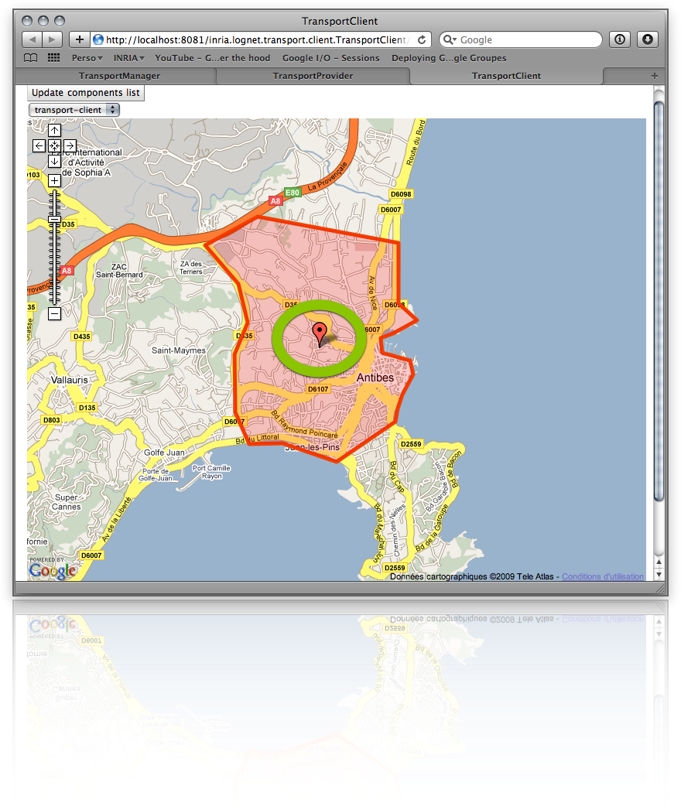
Task: Zoom out with the map minus button
Action: tap(54, 313)
